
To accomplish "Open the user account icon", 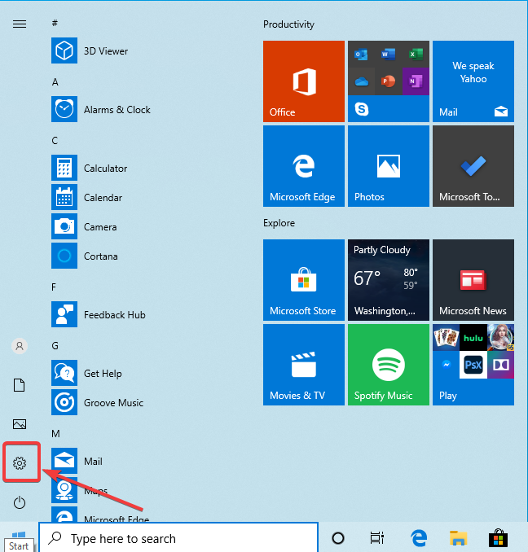I will 20,346.
